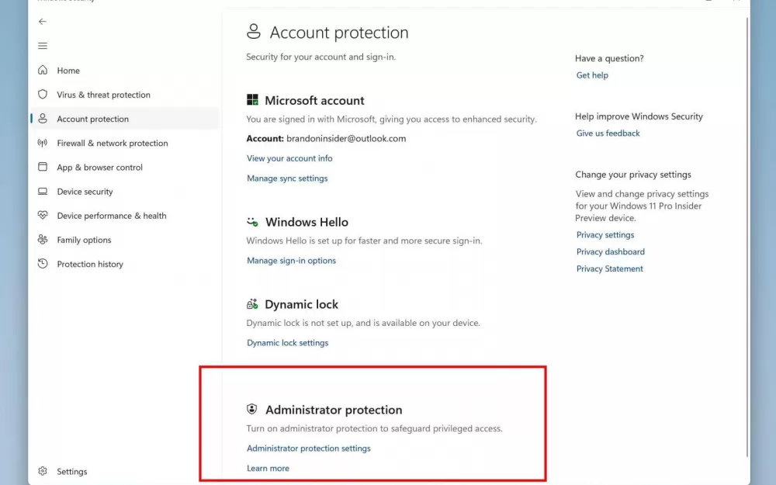Go to Home in sidebar
Screen dimensions: 776x485
pyautogui.click(x=68, y=71)
